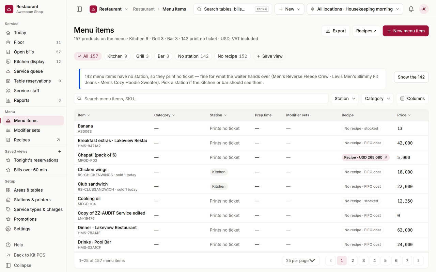Image resolution: width=436 pixels, height=272 pixels.
Task: Open Modifier sets
Action: (x=33, y=130)
